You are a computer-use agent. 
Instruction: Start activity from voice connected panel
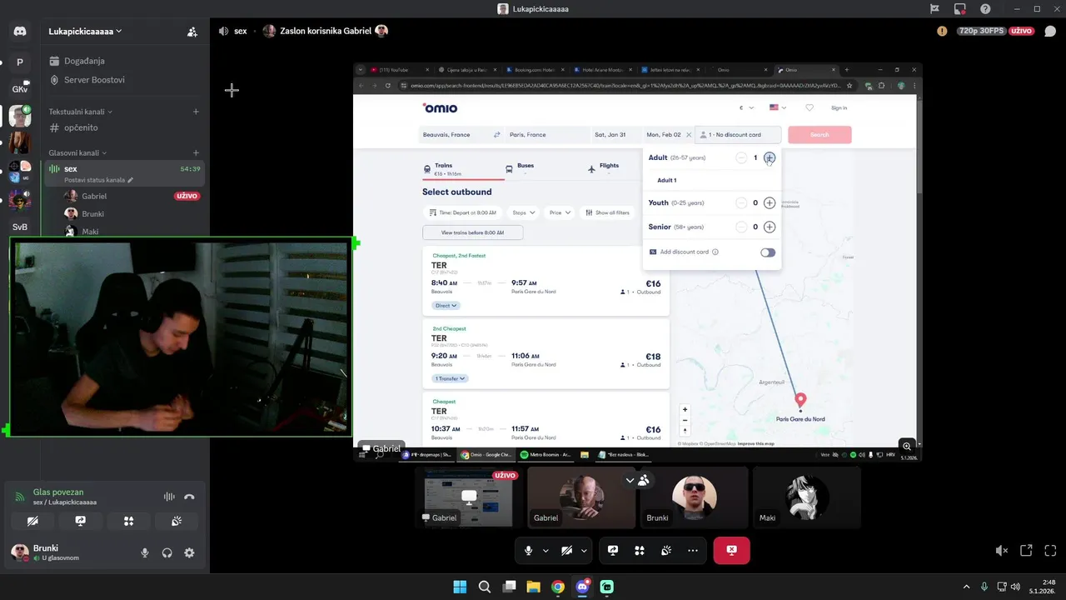click(x=128, y=521)
